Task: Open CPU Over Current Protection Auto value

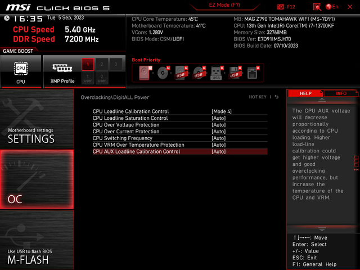Action: tap(219, 131)
